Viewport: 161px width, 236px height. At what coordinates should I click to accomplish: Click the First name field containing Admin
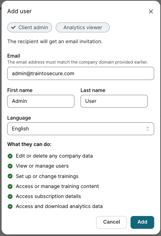point(41,101)
